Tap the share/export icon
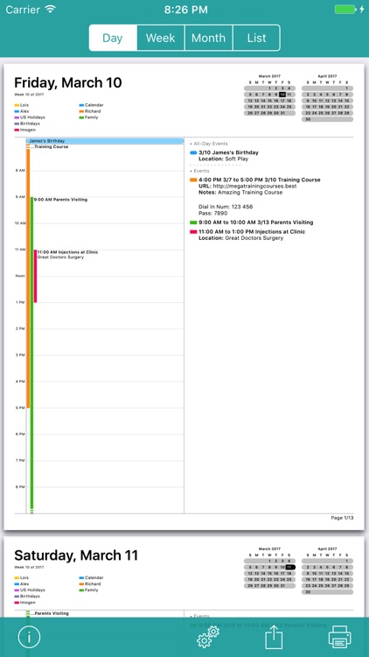Screen dimensions: 369x657 point(274,637)
